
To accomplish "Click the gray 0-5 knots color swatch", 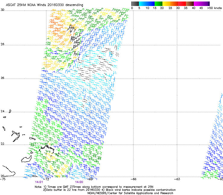I will pyautogui.click(x=135, y=4).
